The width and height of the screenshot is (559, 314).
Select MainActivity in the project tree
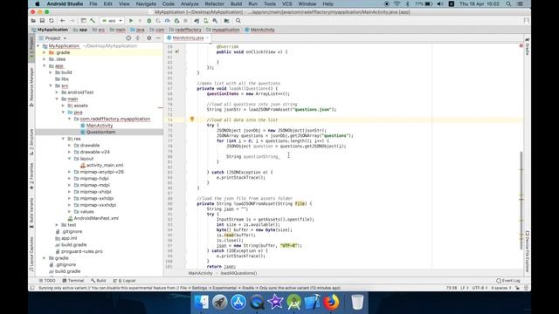point(100,126)
